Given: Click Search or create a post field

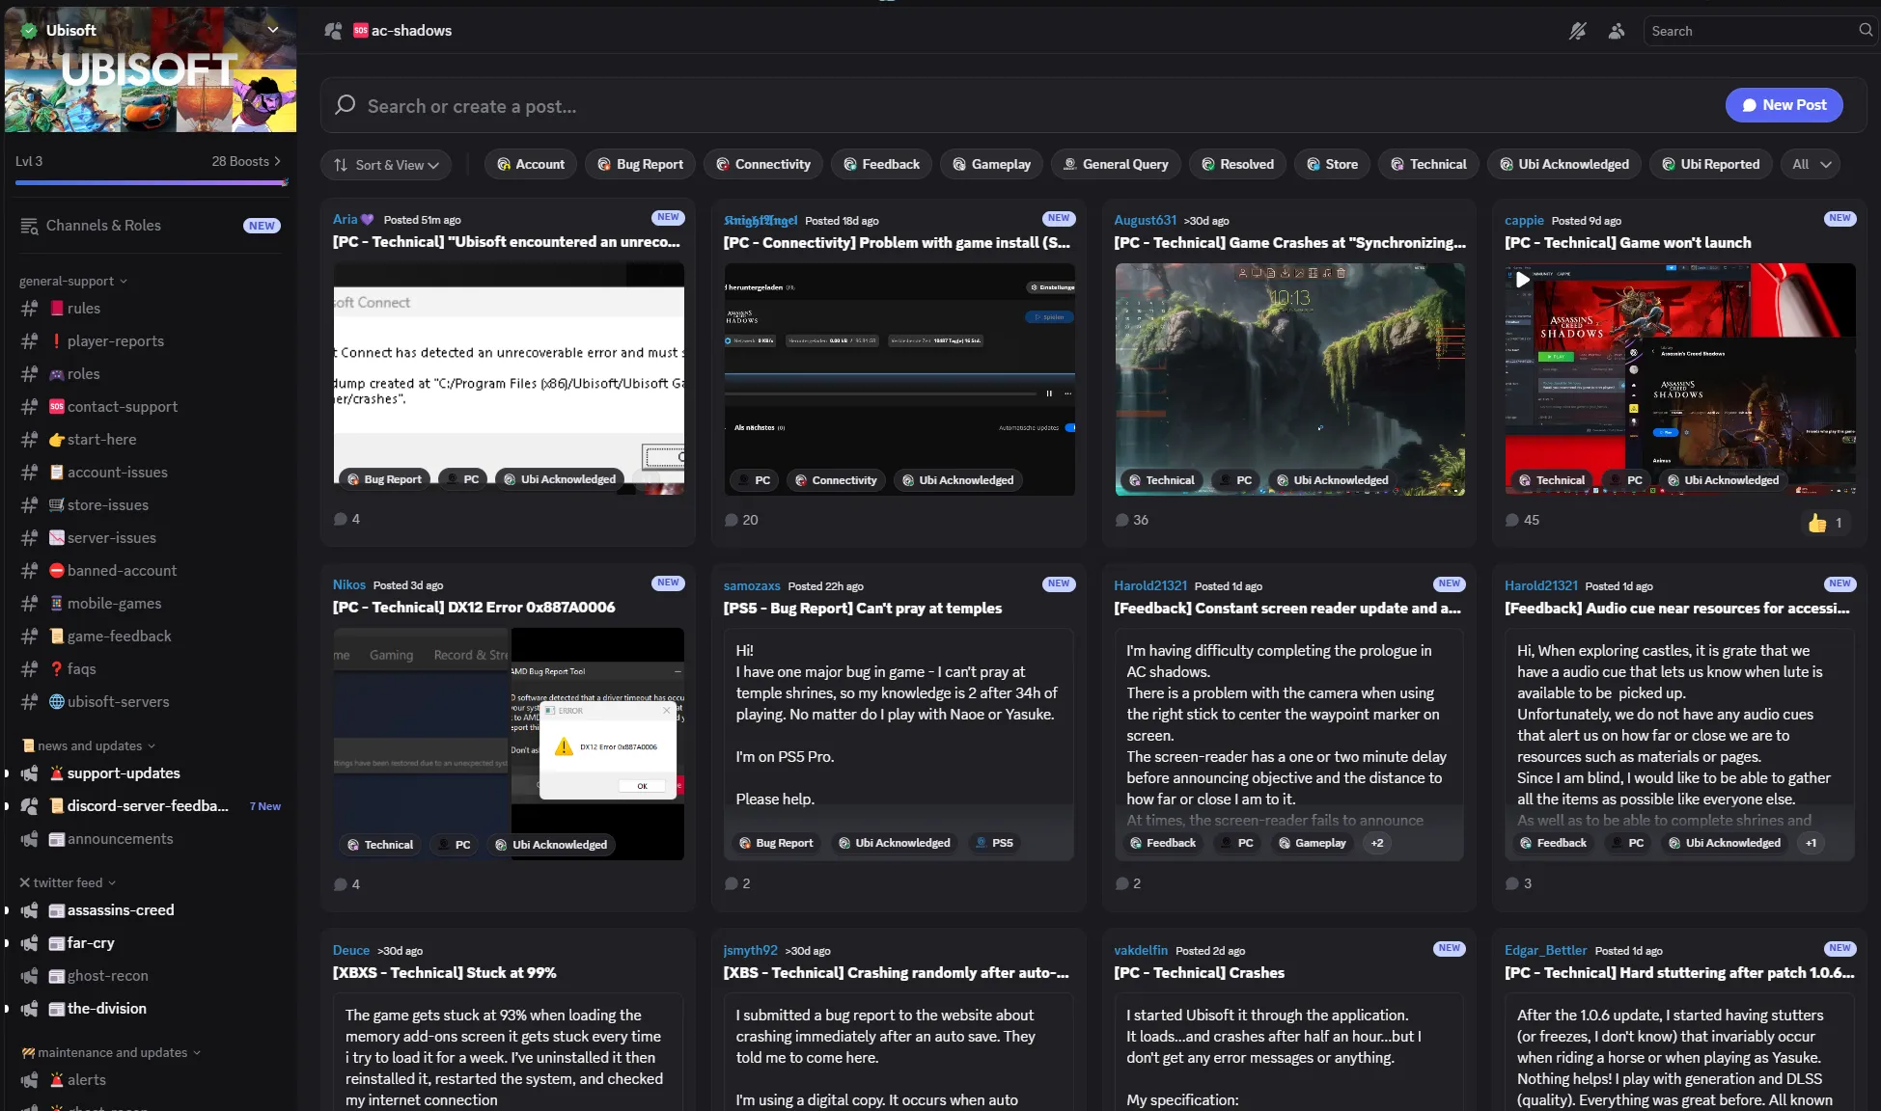Looking at the screenshot, I should coord(1023,106).
